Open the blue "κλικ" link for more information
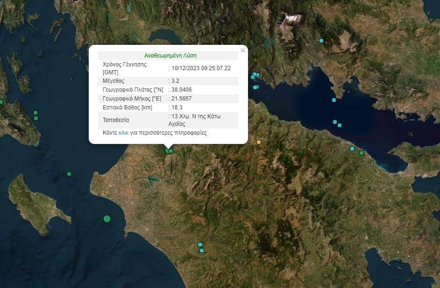The width and height of the screenshot is (440, 288). (x=123, y=133)
